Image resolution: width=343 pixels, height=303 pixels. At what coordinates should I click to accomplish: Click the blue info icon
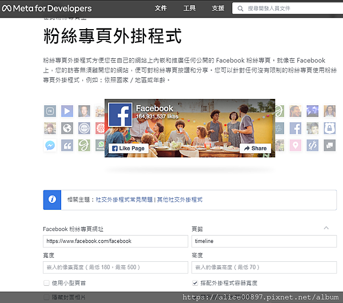52,200
